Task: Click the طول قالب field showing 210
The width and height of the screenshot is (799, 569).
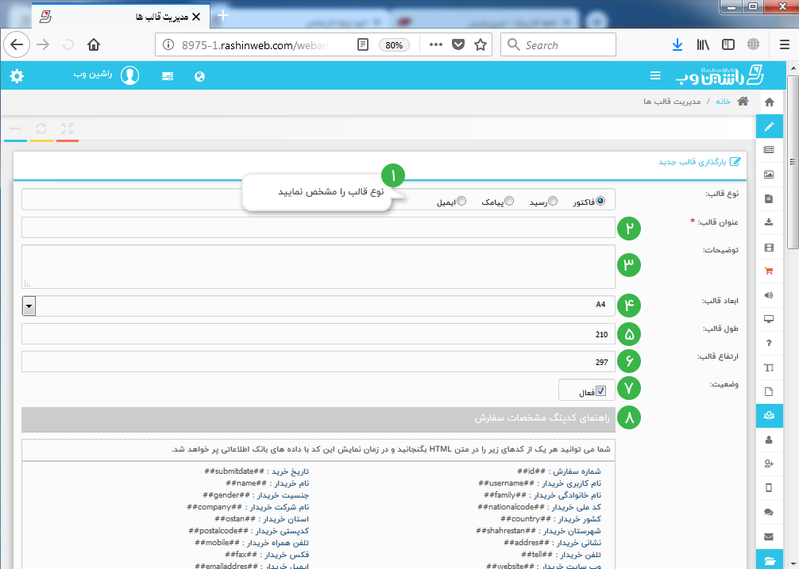Action: click(318, 334)
